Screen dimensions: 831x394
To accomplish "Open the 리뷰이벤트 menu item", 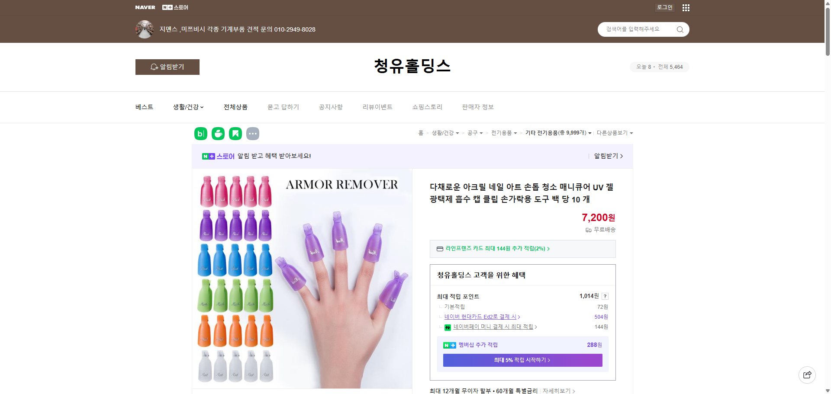I will (377, 107).
